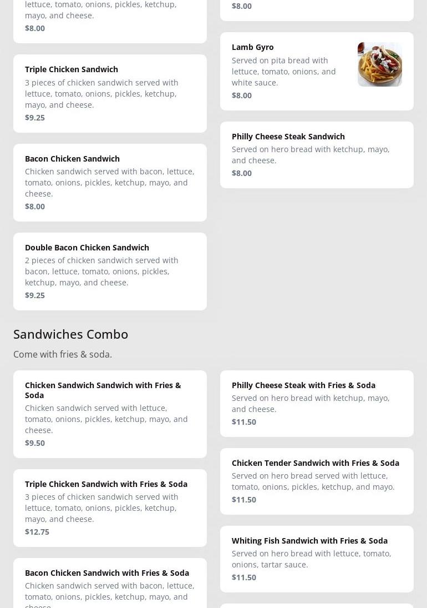Viewport: 427px width, 608px height.
Task: Click the Sandwiches Combo section heading
Action: click(x=71, y=334)
